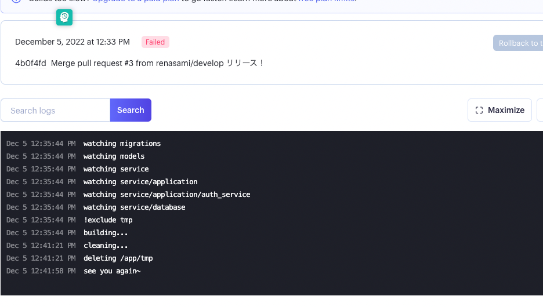Open the 'free plan limits' link
Screen dimensions: 543x307
327,2
